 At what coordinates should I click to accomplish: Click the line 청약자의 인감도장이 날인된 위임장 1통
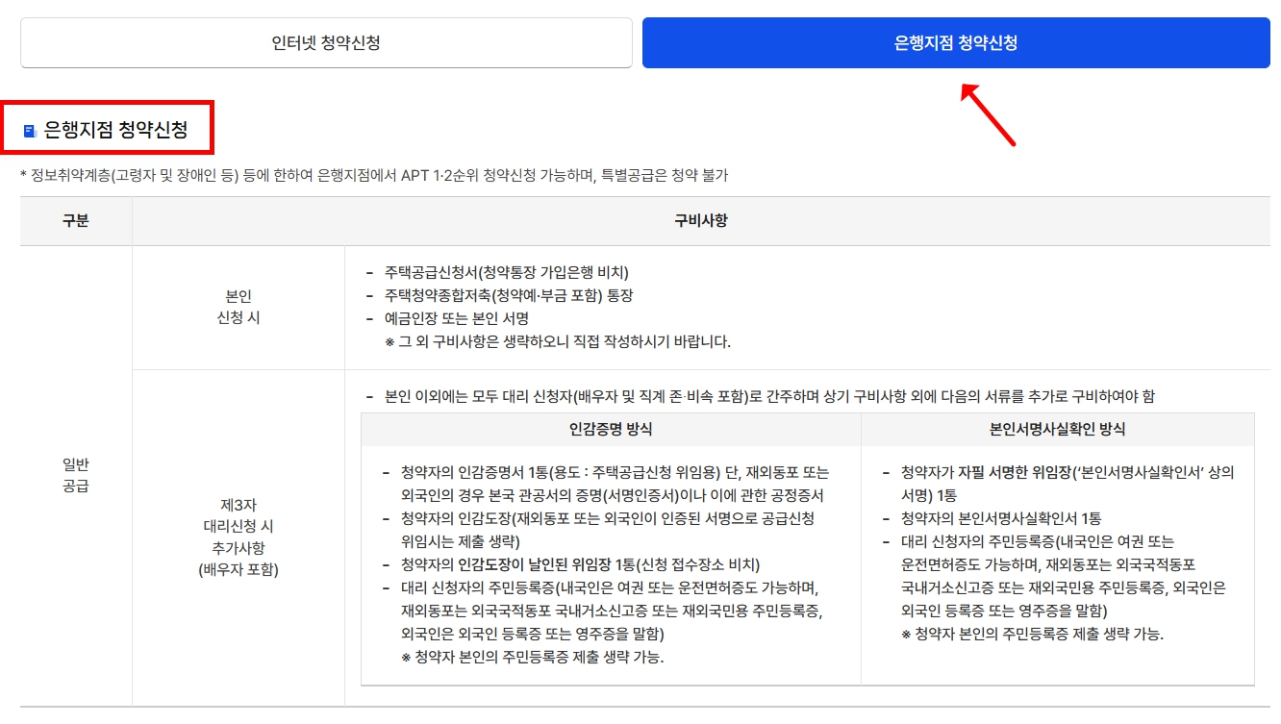[581, 564]
